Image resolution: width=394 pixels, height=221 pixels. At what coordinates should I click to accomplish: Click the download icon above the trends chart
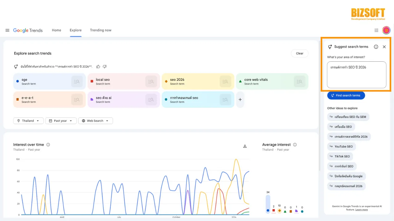pos(245,146)
